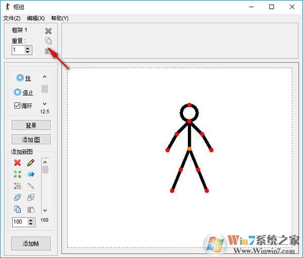Focus the 重复 repeat number field
This screenshot has width=303, height=258.
tap(18, 50)
